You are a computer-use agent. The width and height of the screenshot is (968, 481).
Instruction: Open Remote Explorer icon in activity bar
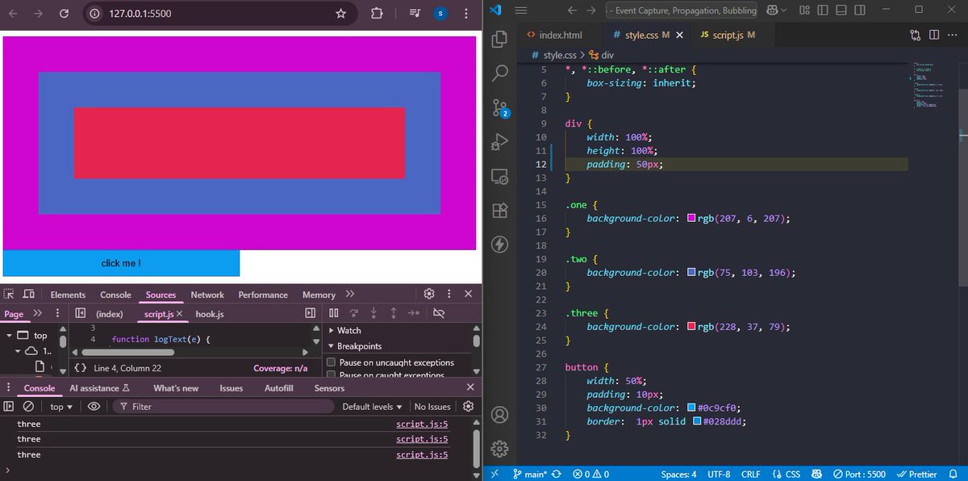499,177
